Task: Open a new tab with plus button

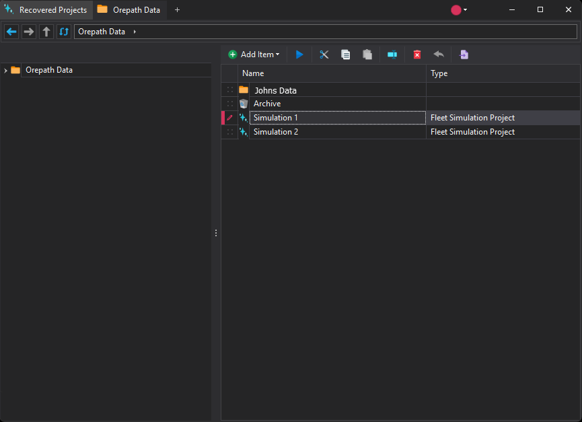Action: 177,10
